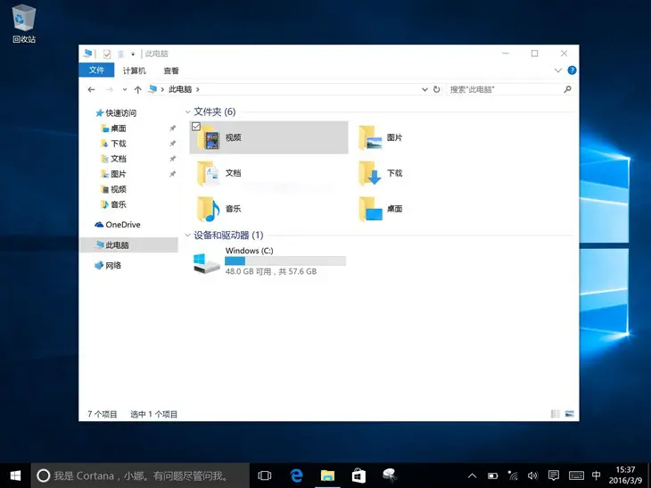The height and width of the screenshot is (488, 651).
Task: Open the 查看 ribbon tab
Action: tap(171, 70)
